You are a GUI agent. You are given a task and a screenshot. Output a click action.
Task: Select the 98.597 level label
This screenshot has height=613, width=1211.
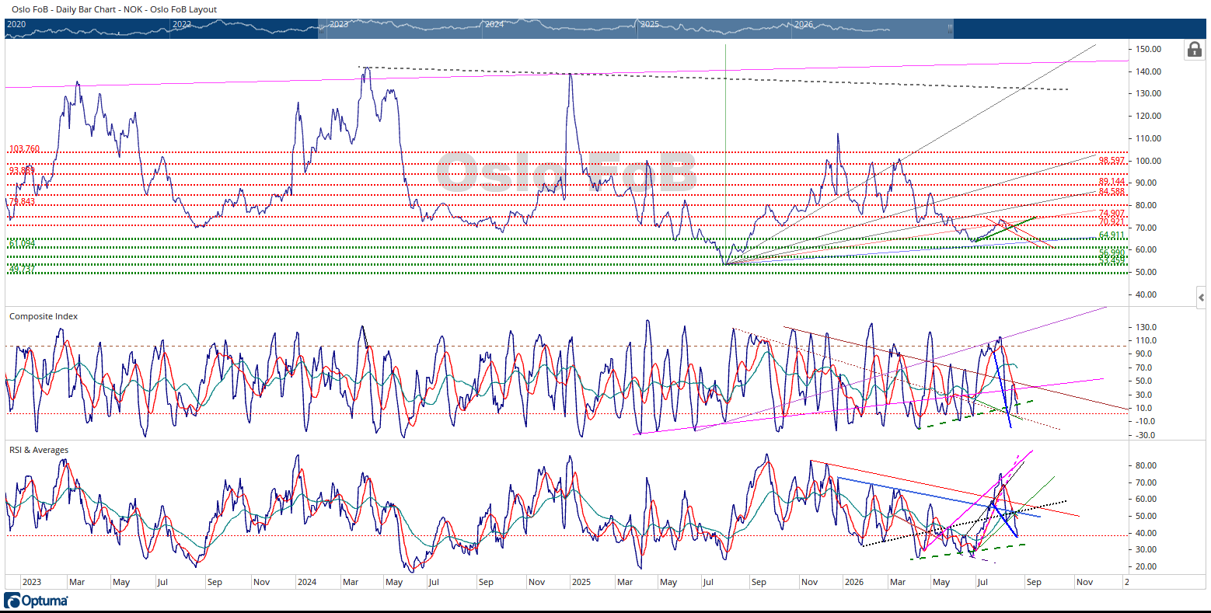click(x=1112, y=160)
